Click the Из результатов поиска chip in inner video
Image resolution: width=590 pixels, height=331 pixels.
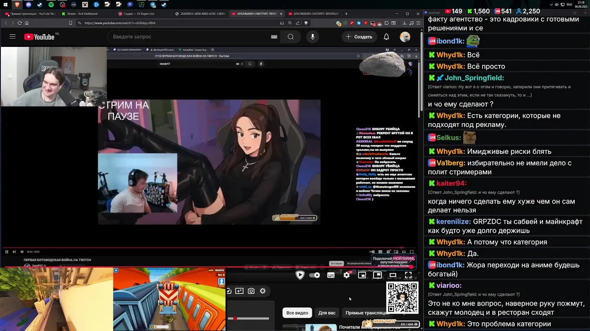(x=360, y=263)
